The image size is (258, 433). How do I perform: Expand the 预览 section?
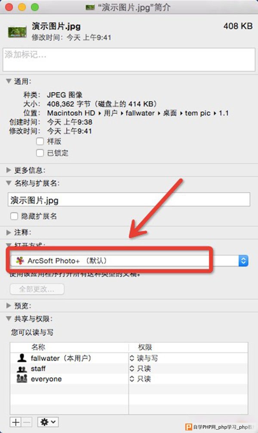click(x=9, y=306)
